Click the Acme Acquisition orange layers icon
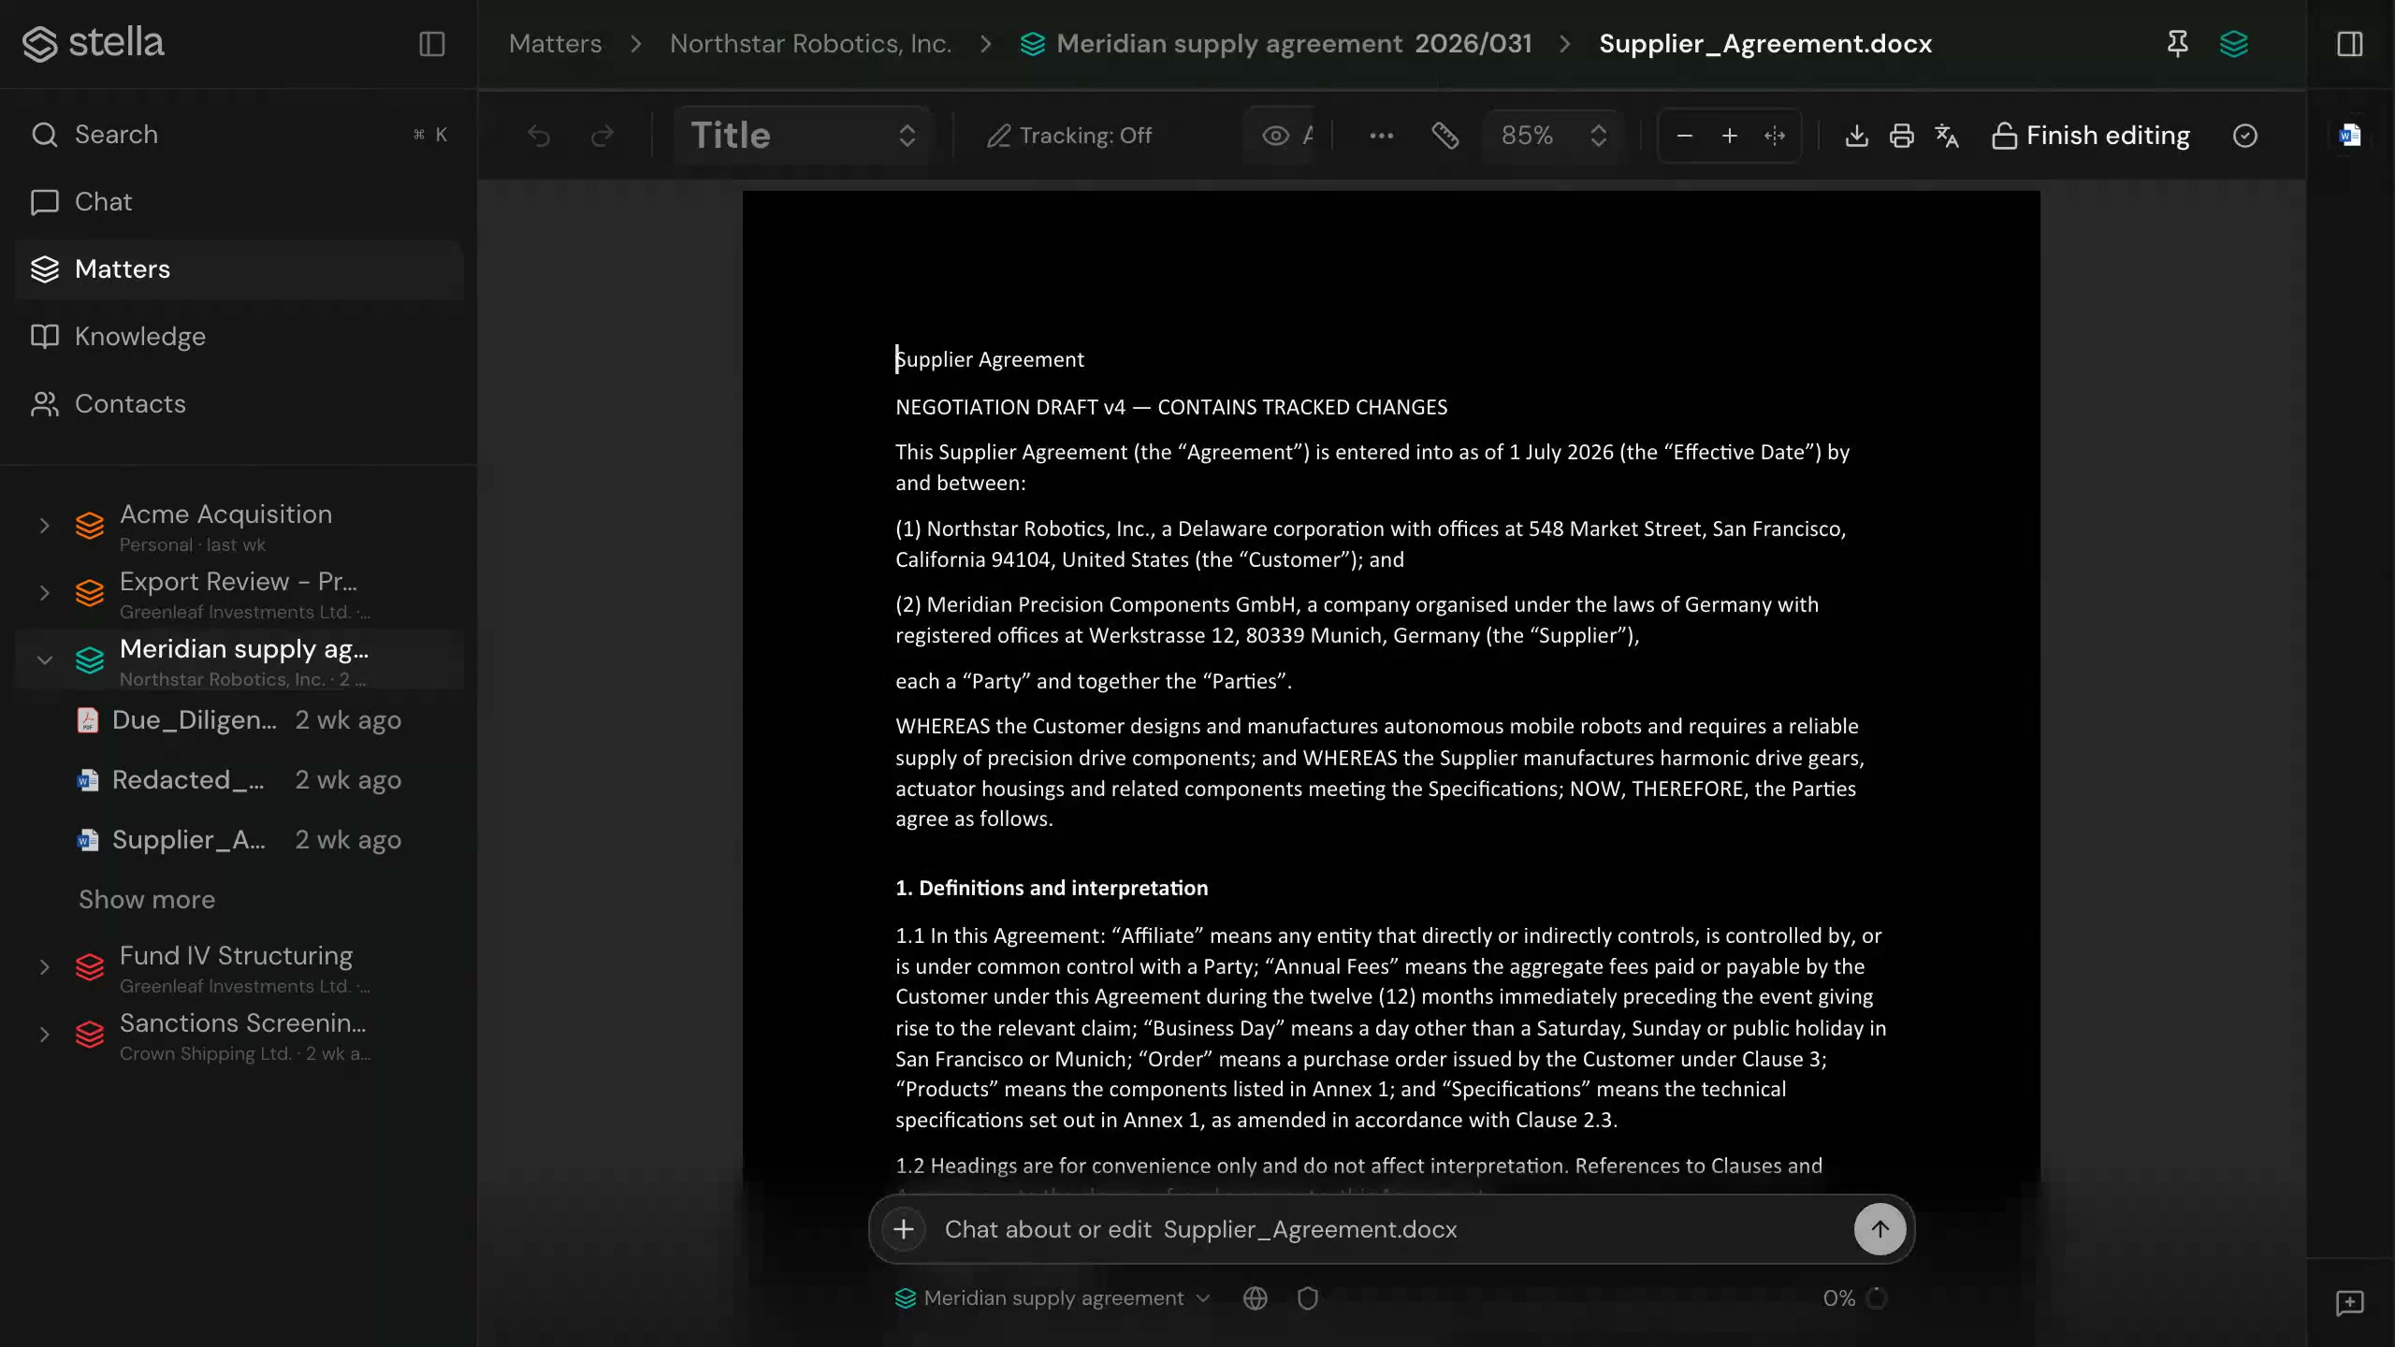 (90, 526)
